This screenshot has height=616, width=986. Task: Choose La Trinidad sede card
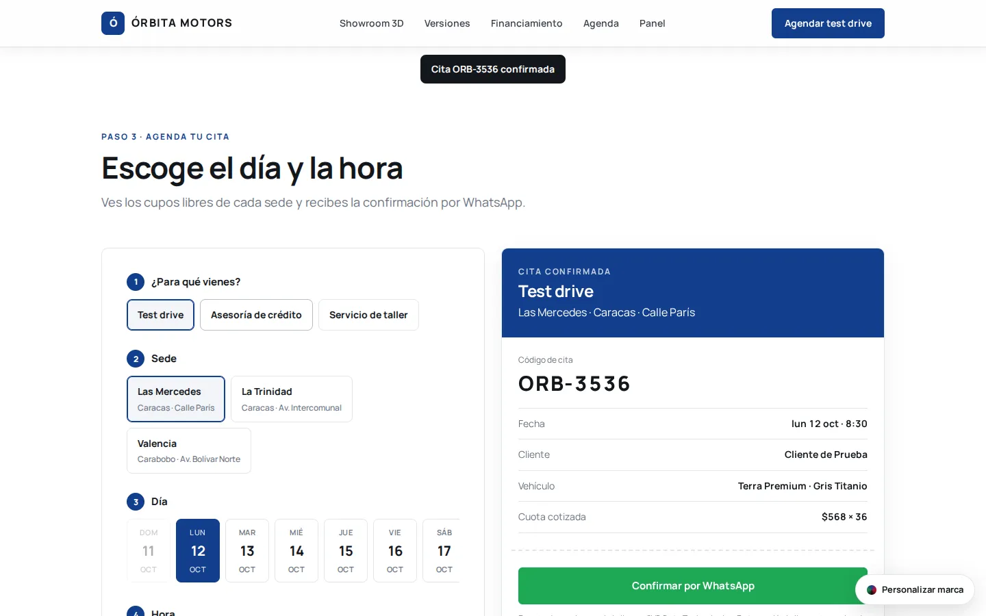292,399
